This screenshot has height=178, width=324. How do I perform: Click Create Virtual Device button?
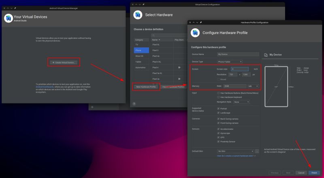(x=64, y=62)
